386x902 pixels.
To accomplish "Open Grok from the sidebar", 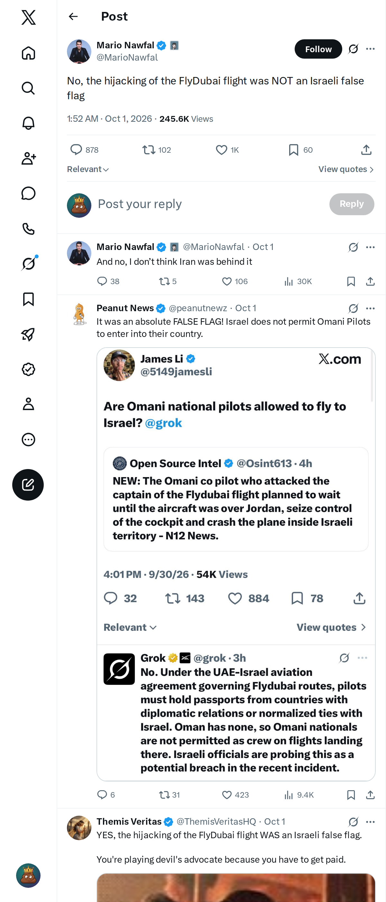I will (x=28, y=263).
